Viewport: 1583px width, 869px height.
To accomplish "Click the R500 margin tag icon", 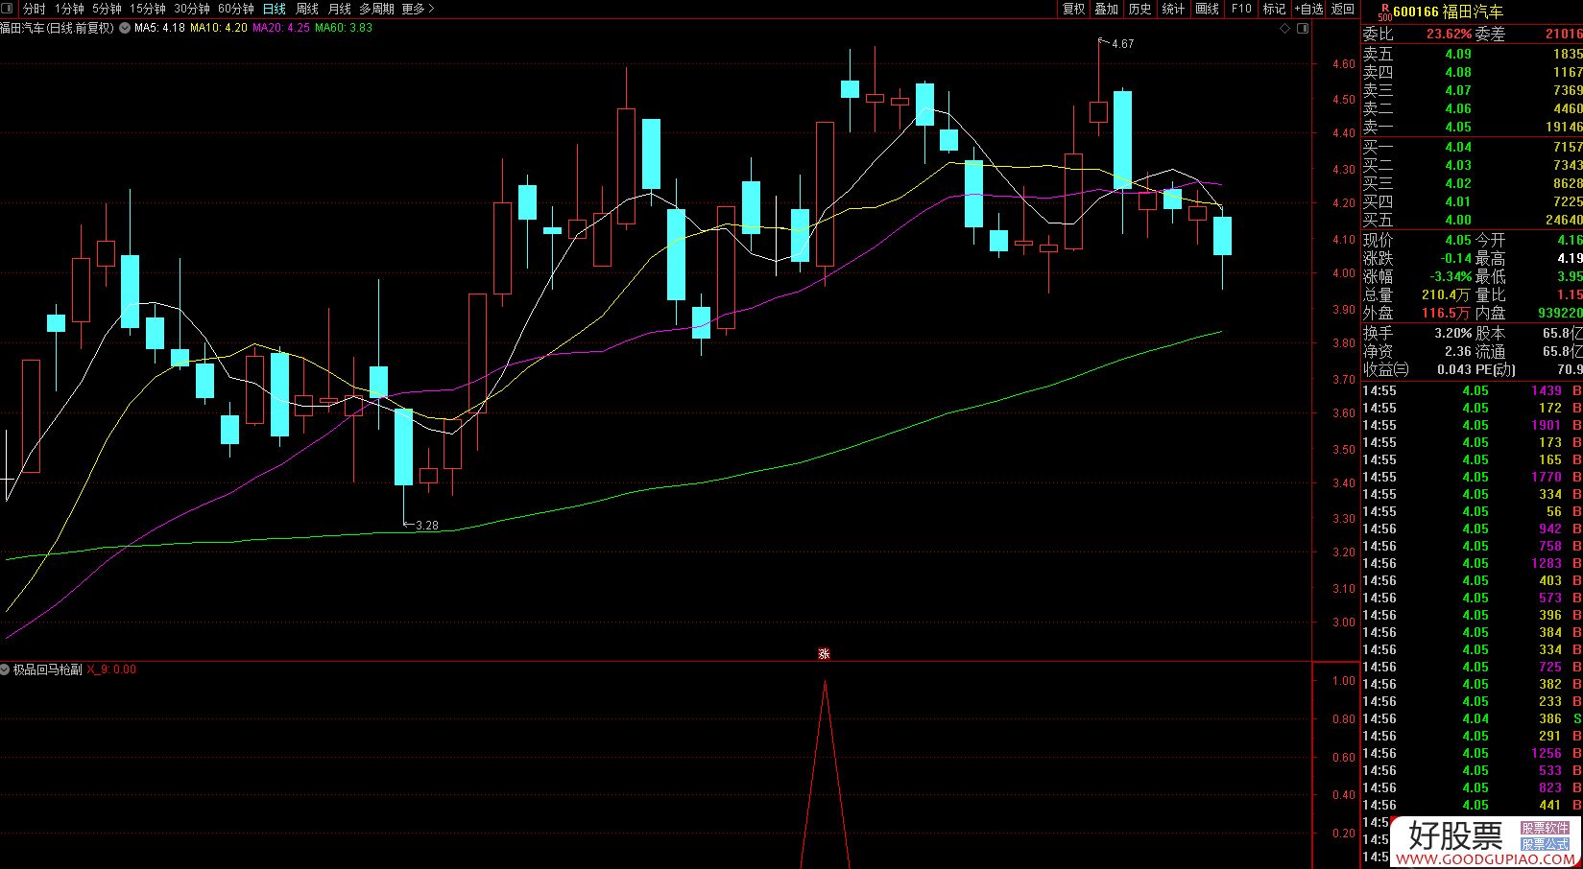I will click(x=1383, y=11).
